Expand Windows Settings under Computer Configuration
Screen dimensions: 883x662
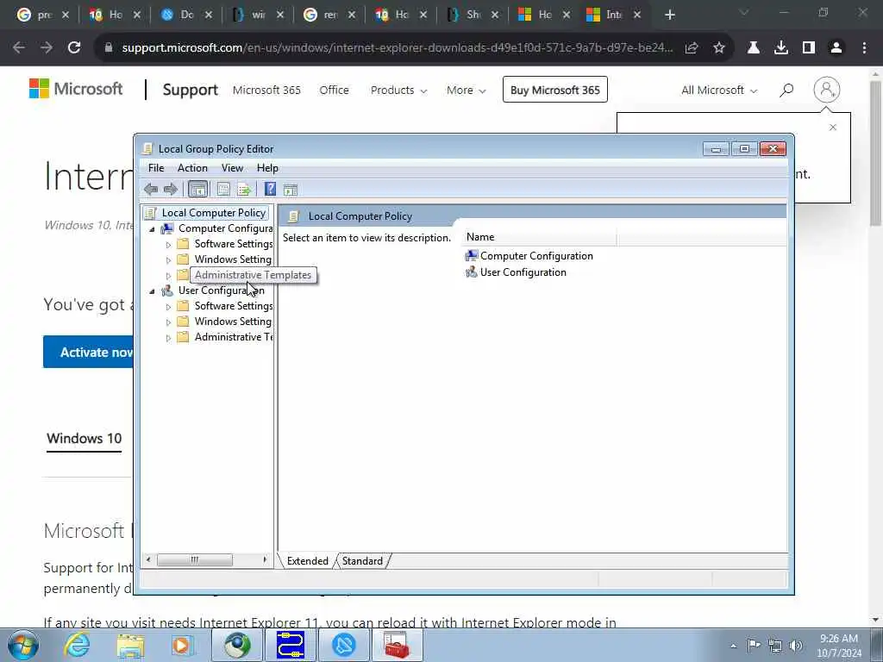[168, 260]
